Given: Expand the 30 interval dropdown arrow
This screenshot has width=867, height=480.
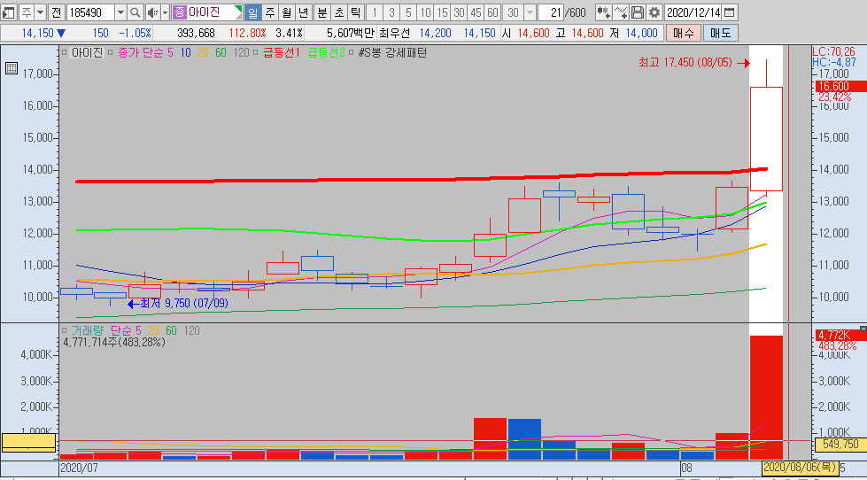Looking at the screenshot, I should coord(530,12).
